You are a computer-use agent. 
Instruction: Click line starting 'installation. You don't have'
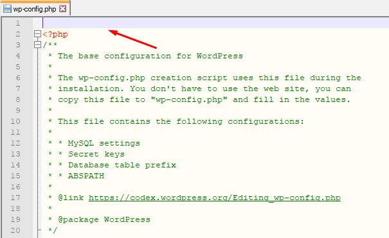(x=204, y=89)
